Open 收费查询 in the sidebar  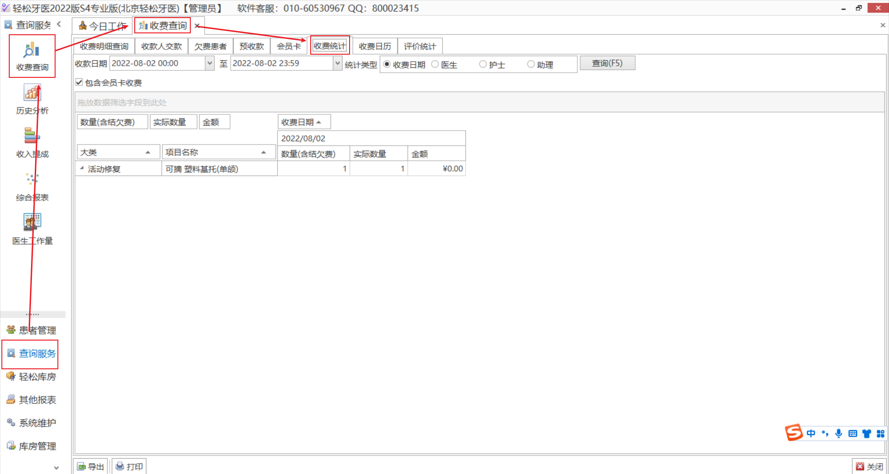pos(32,56)
